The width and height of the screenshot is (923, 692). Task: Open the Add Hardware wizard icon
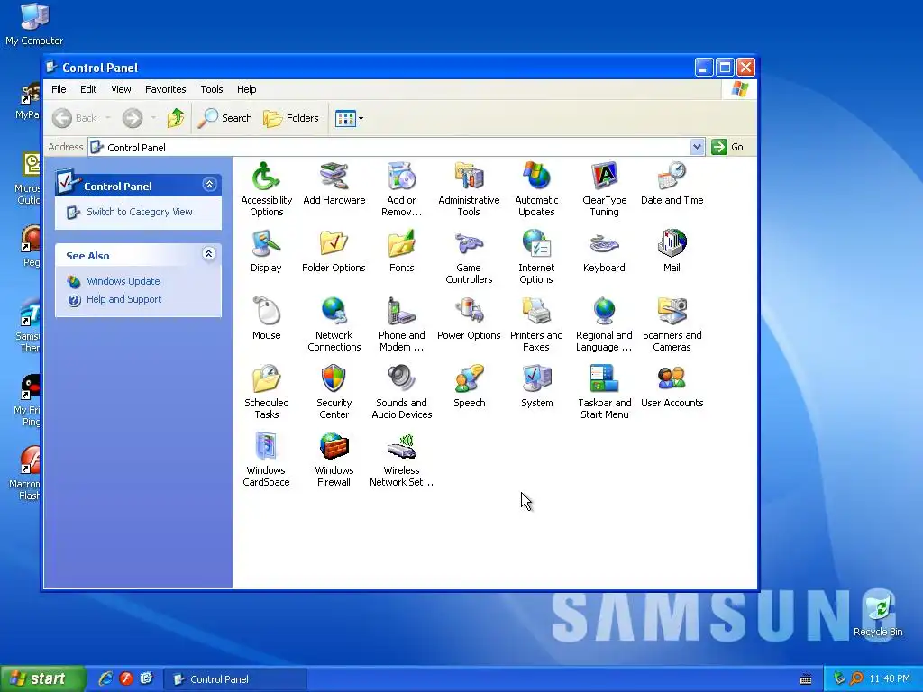click(x=334, y=177)
